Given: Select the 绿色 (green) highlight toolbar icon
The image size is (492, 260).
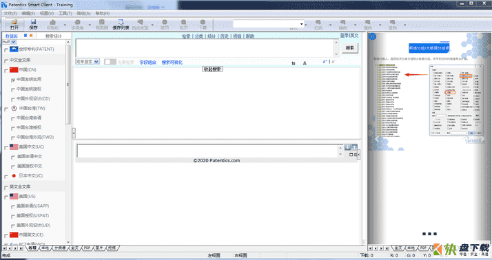Looking at the screenshot, I should coord(342,24).
